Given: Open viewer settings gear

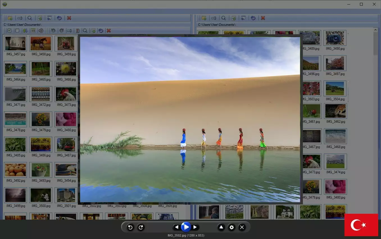Looking at the screenshot, I should coord(232,227).
